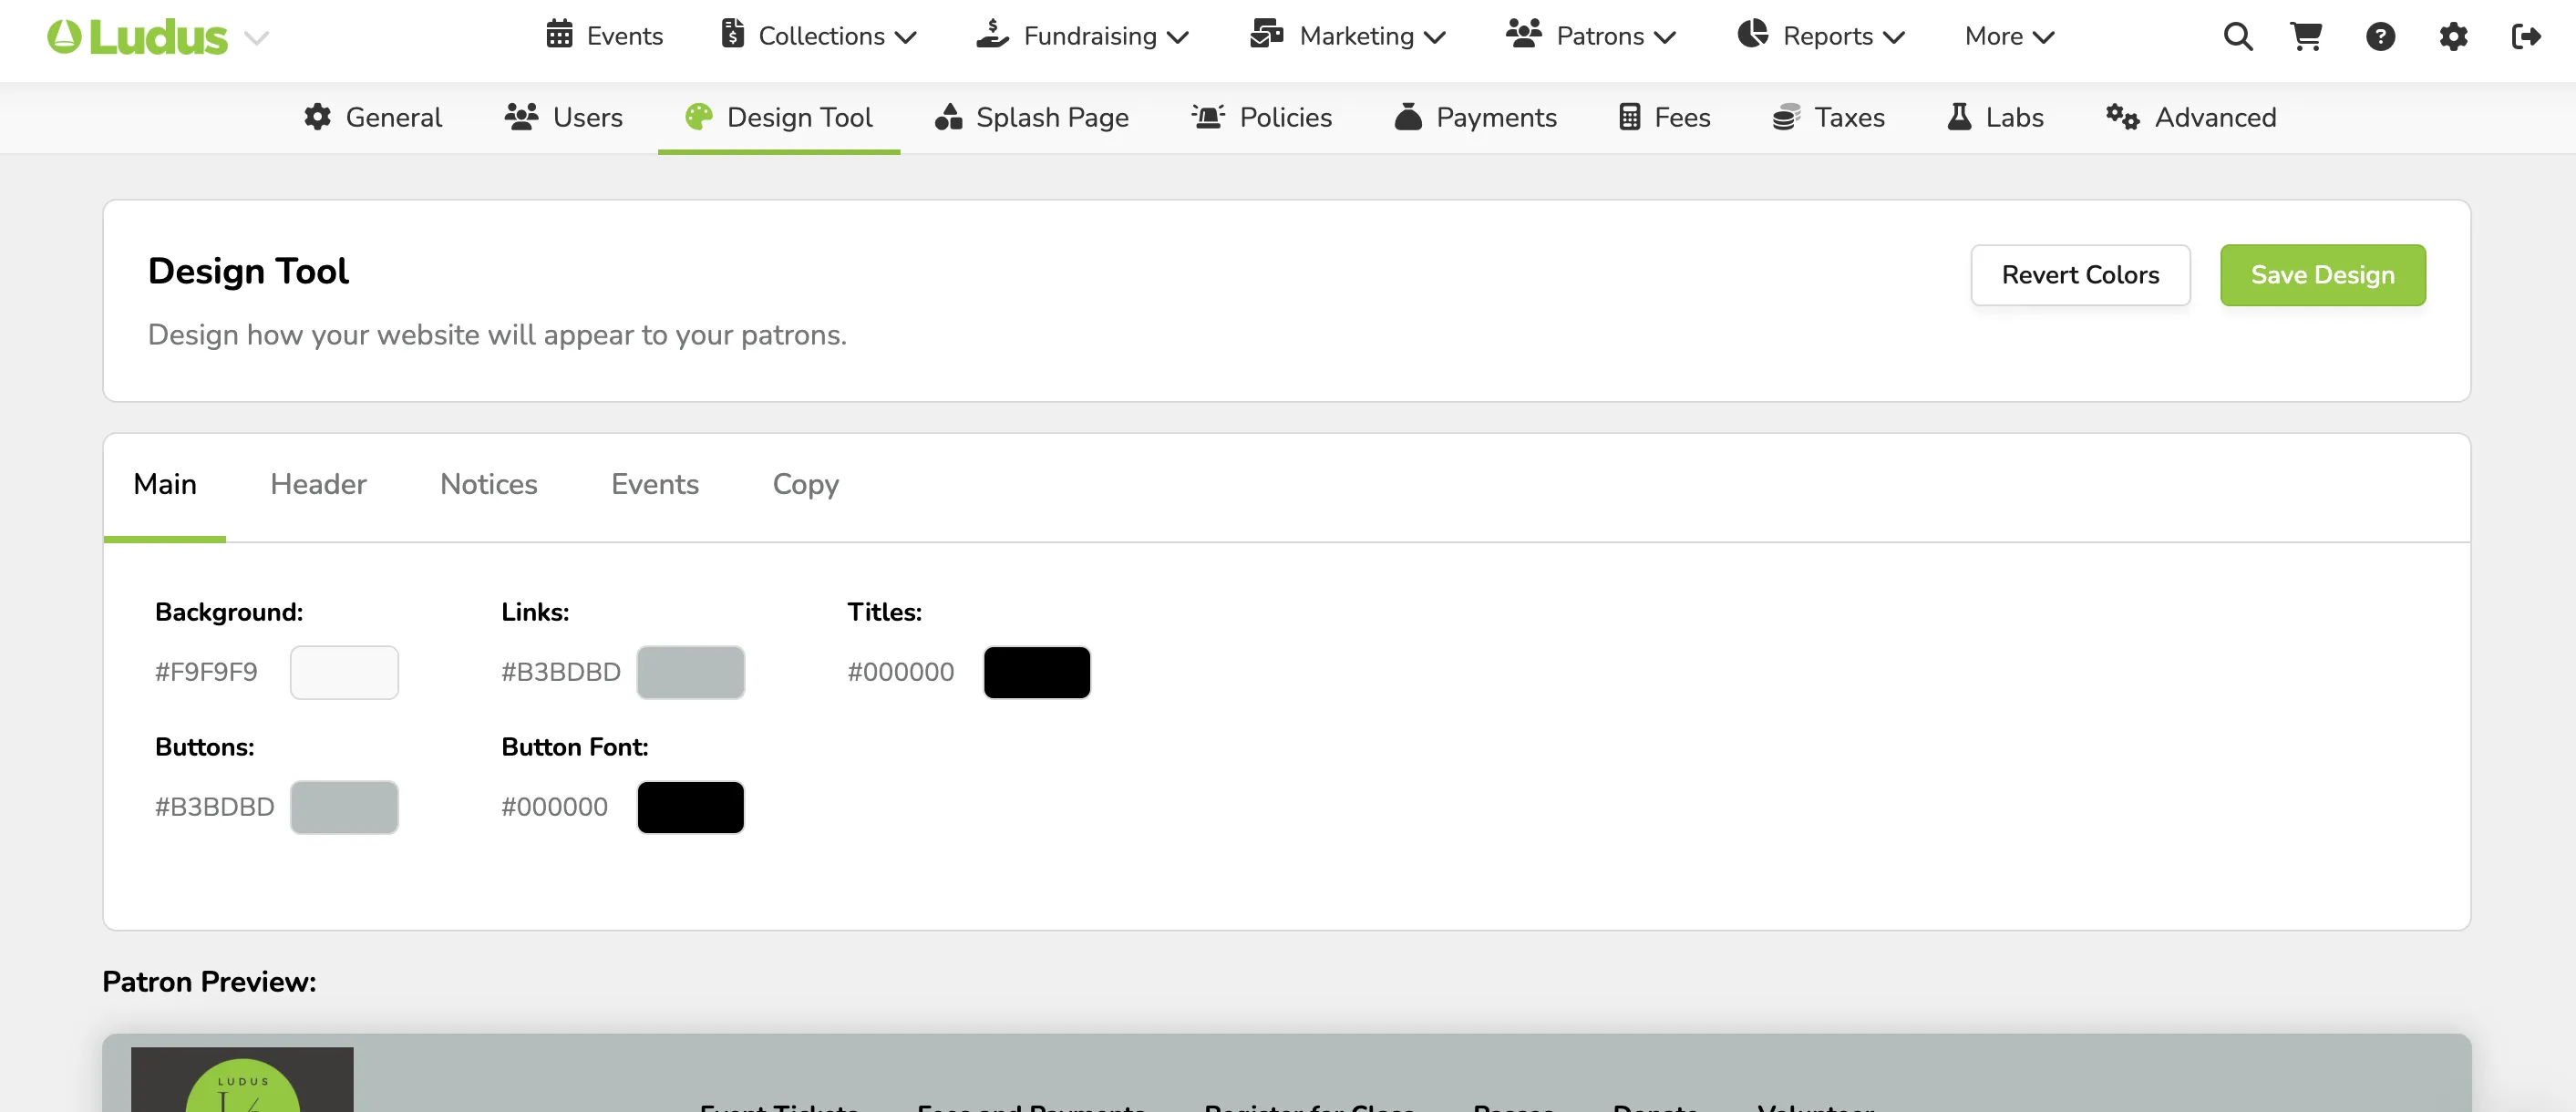This screenshot has height=1112, width=2576.
Task: Switch to the Users settings tab
Action: click(564, 117)
